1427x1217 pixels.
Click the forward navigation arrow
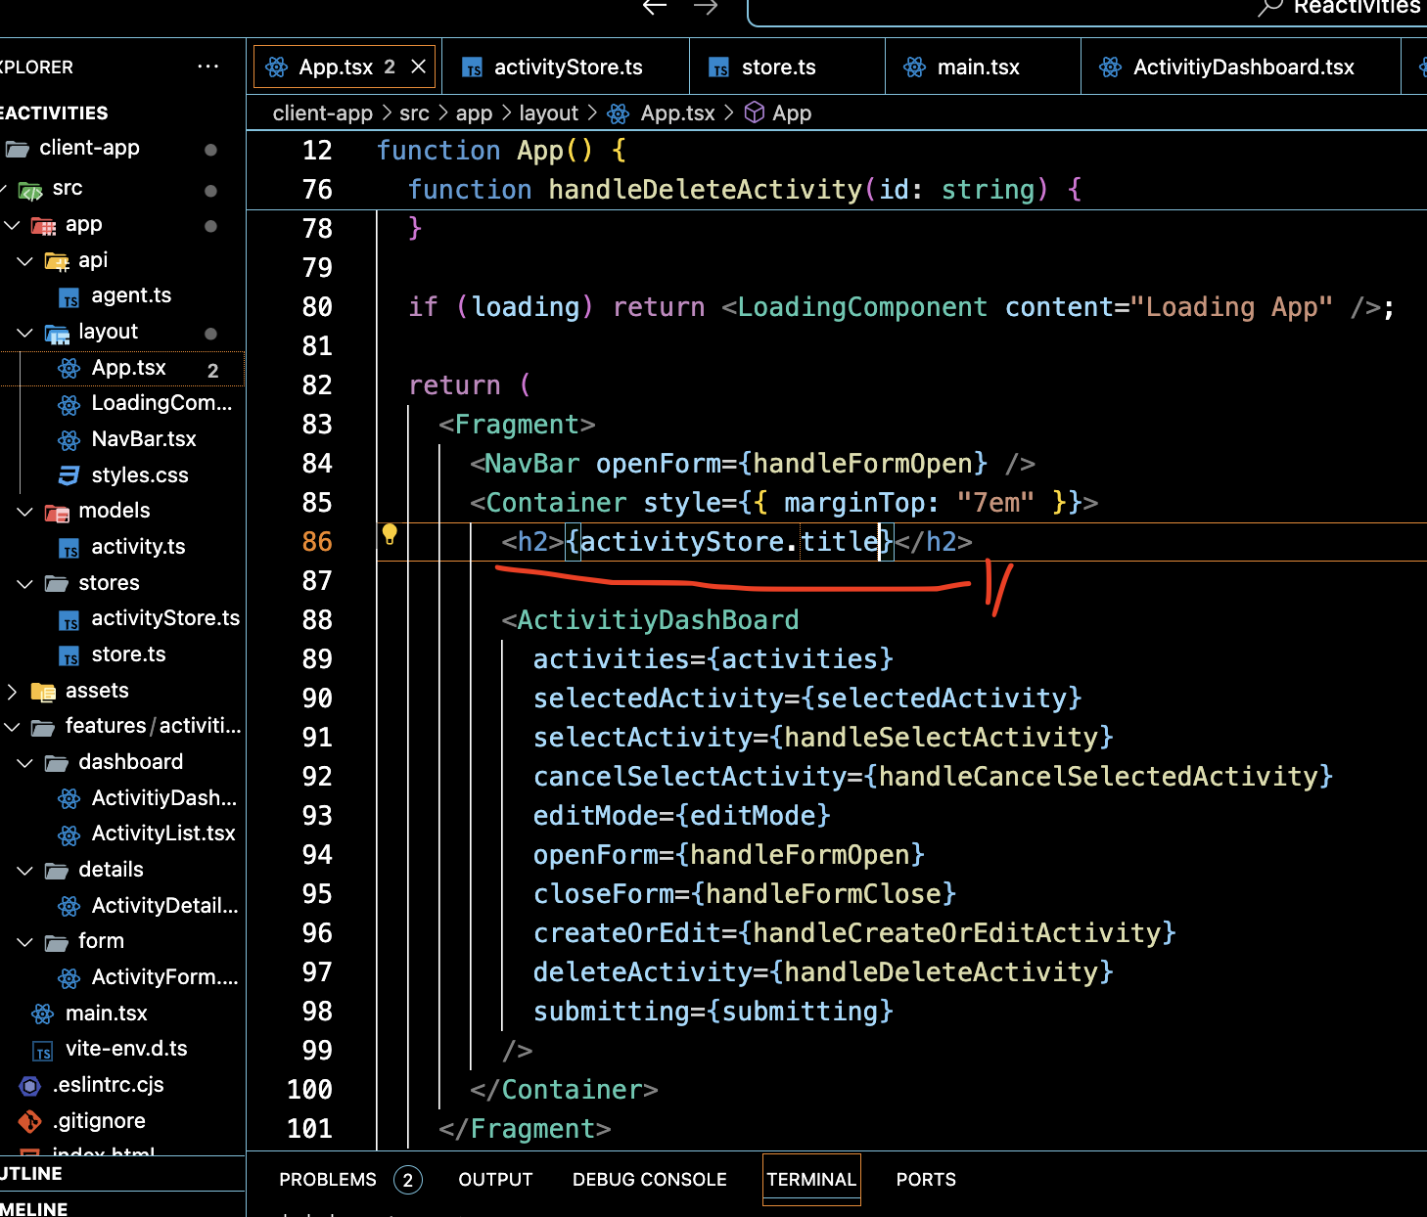pyautogui.click(x=706, y=7)
